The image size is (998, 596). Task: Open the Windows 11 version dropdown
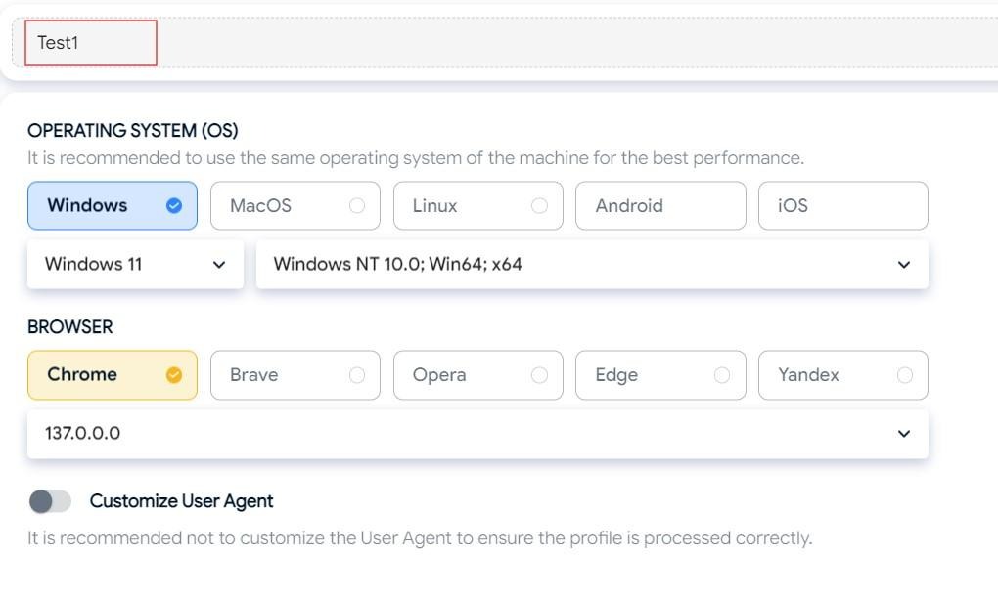click(x=135, y=264)
